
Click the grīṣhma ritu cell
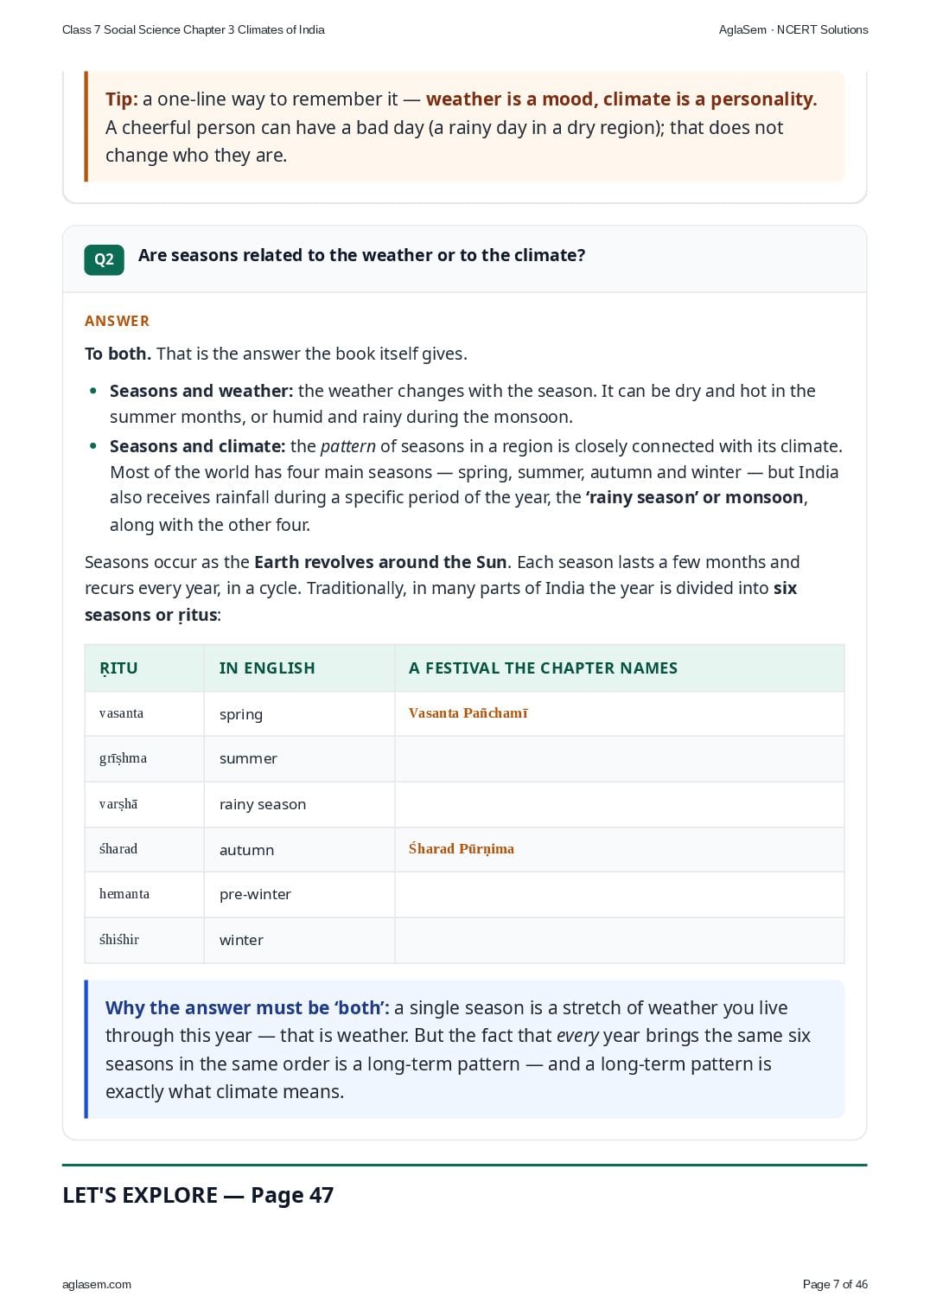144,758
